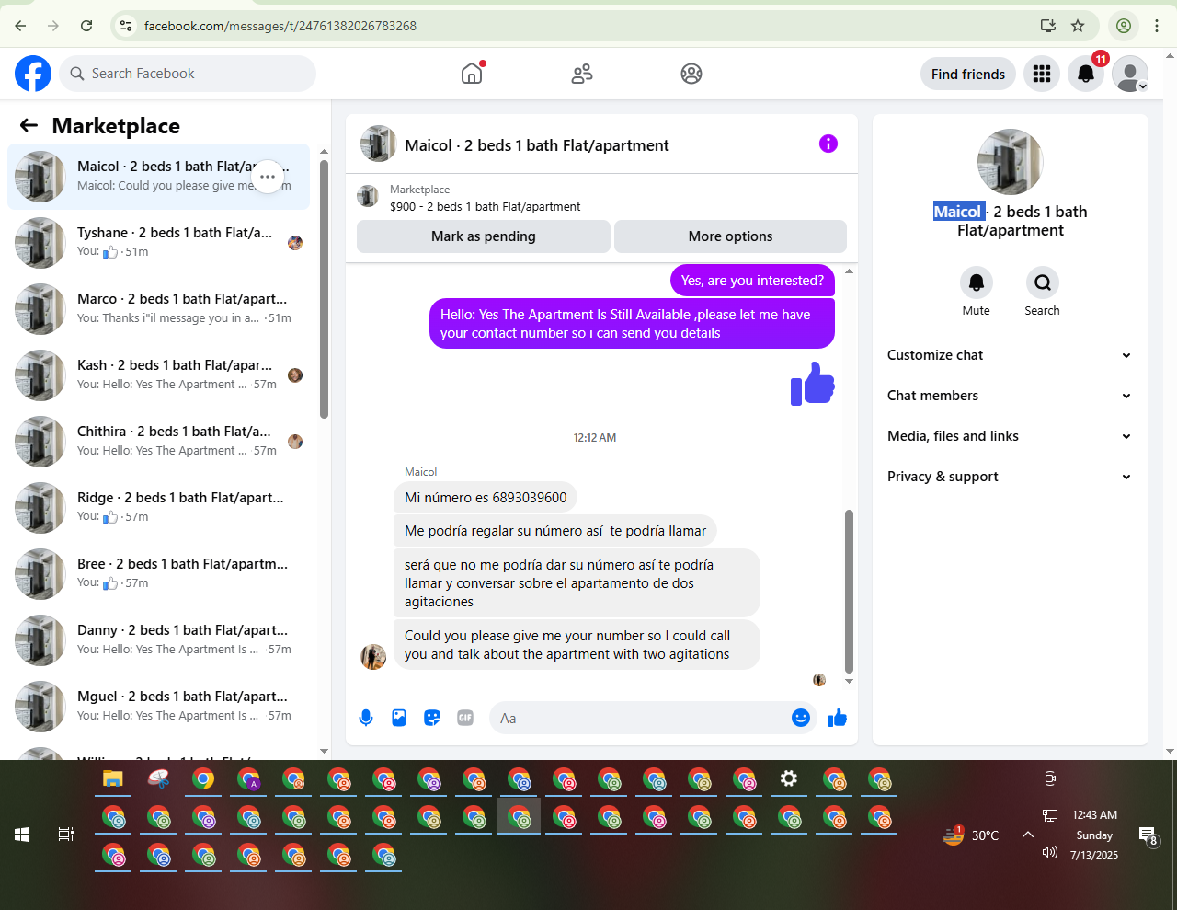Open Chrome's three-dot menu
1177x910 pixels.
point(1157,26)
